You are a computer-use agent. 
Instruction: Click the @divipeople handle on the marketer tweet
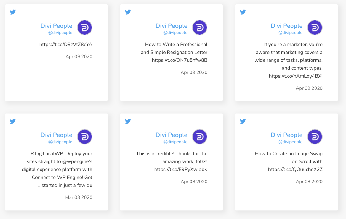coord(290,33)
